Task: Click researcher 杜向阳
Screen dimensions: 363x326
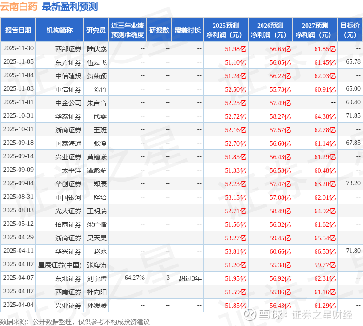Action: [x=97, y=292]
